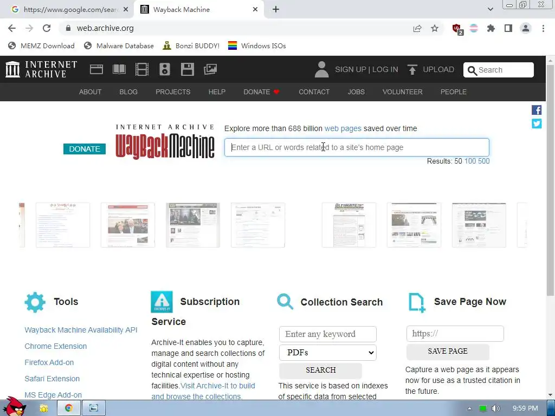The height and width of the screenshot is (416, 555).
Task: Focus the 'Enter any keyword' field
Action: pos(328,334)
